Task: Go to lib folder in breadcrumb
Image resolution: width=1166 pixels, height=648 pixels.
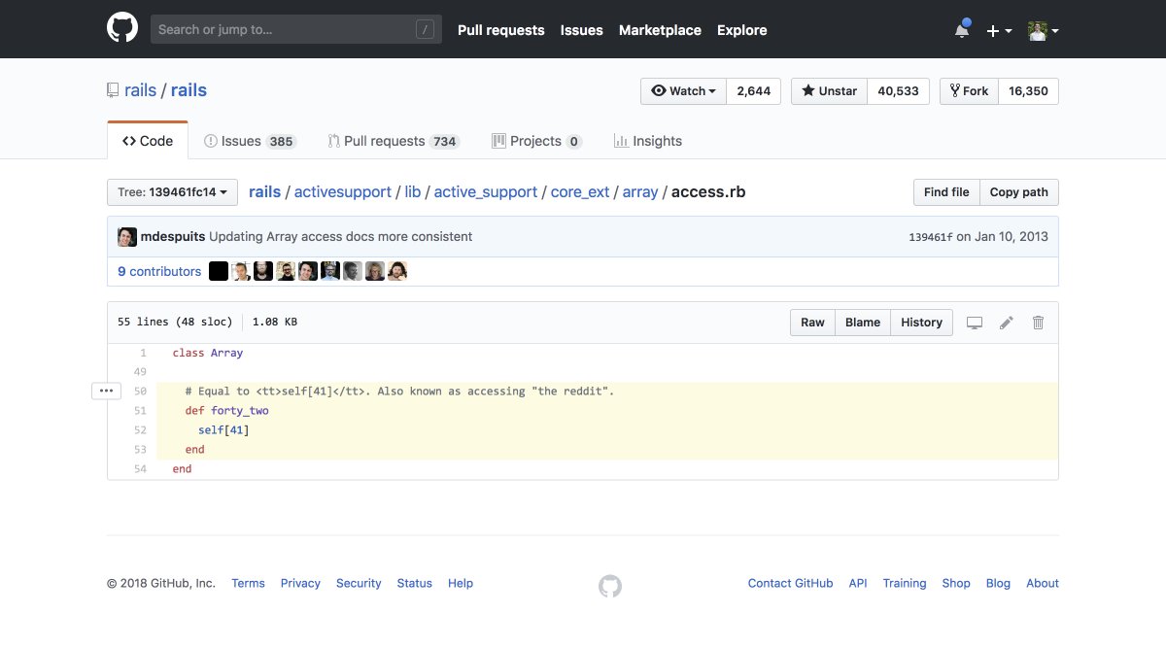Action: point(413,192)
